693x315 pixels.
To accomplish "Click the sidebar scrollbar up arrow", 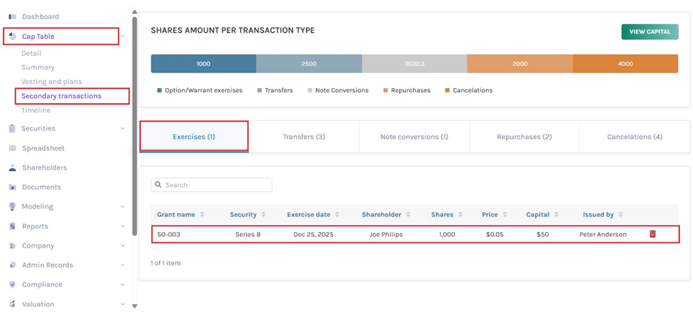I will click(134, 12).
